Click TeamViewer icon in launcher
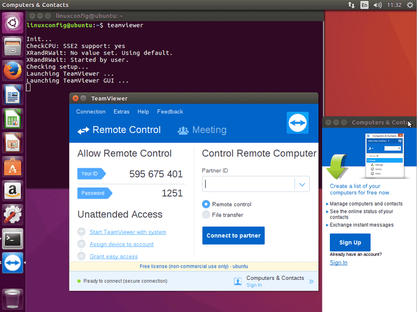 click(x=12, y=263)
